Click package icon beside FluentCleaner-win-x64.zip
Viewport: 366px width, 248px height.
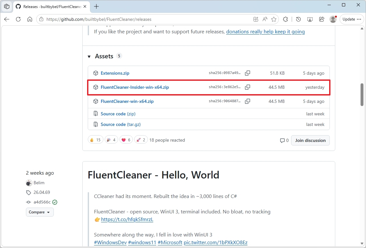click(96, 101)
